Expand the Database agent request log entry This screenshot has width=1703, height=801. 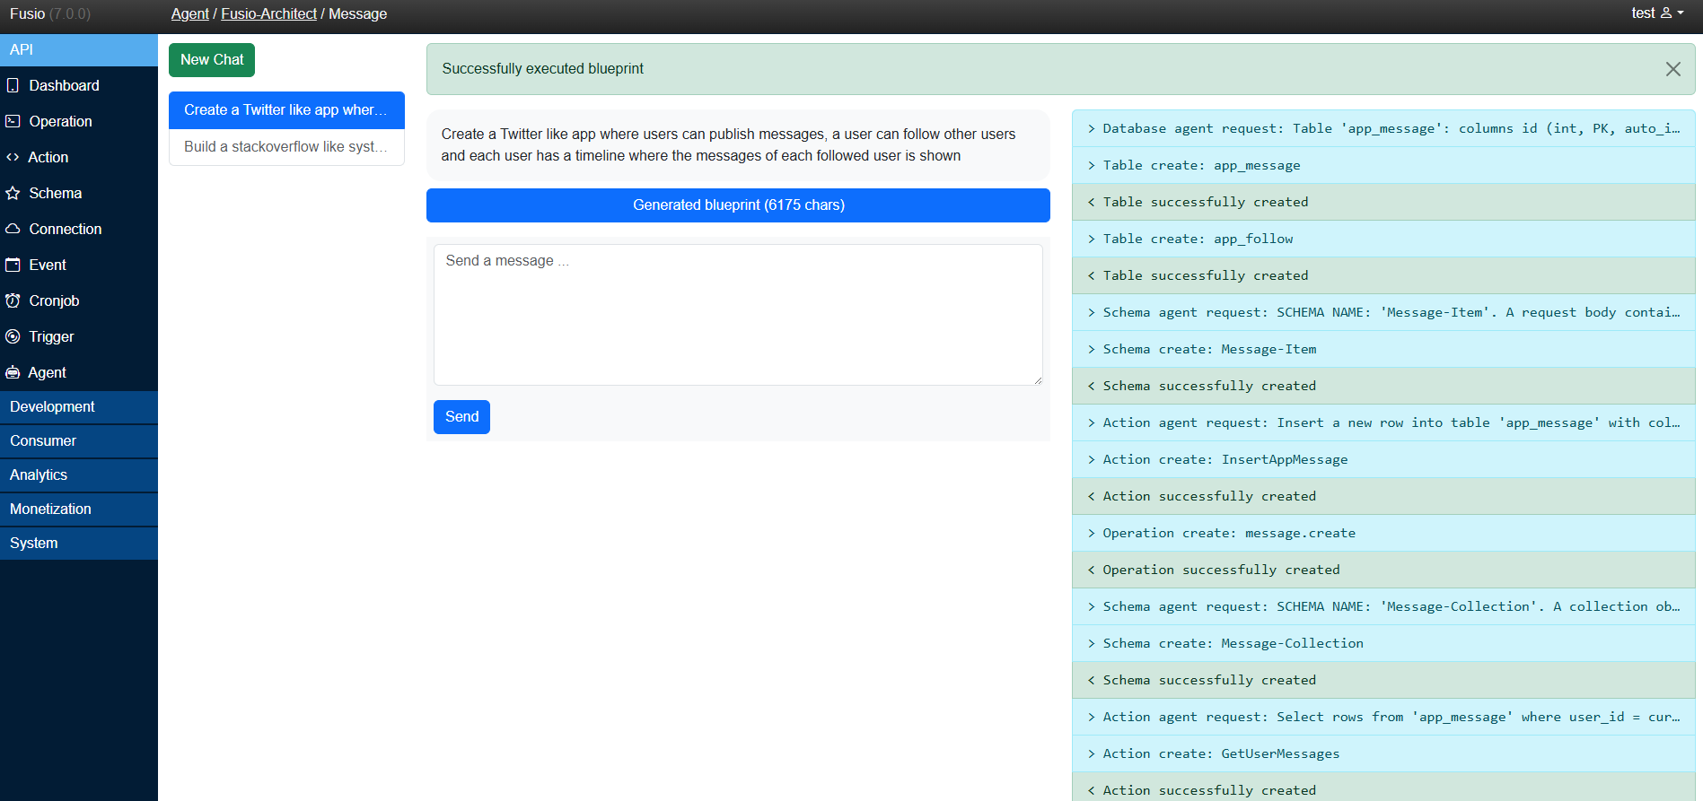pyautogui.click(x=1383, y=128)
